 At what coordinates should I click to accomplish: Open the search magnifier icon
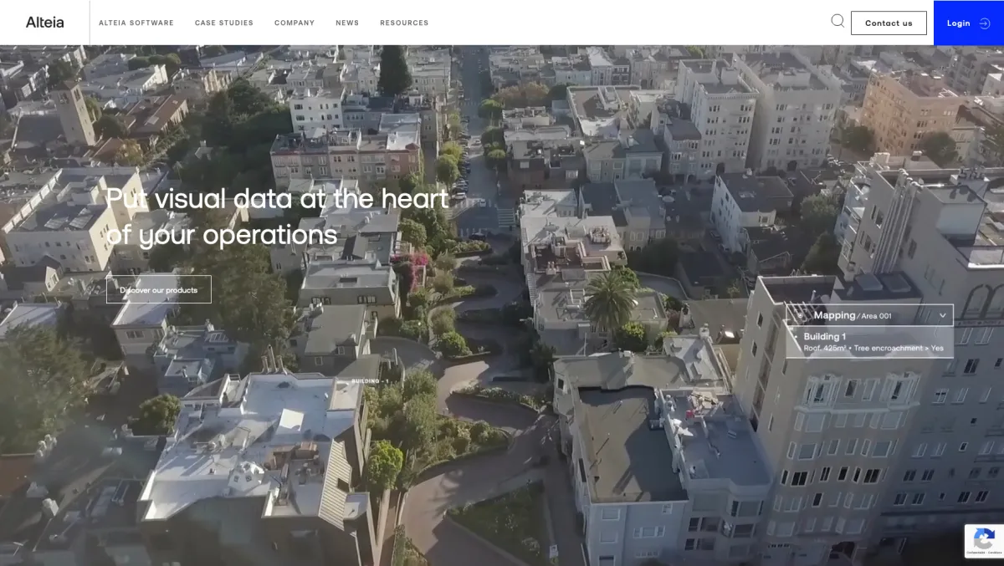coord(838,22)
